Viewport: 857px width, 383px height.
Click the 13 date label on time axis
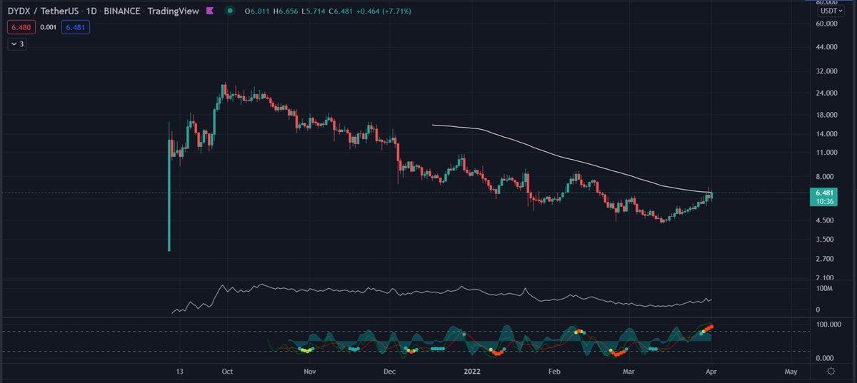[x=179, y=372]
